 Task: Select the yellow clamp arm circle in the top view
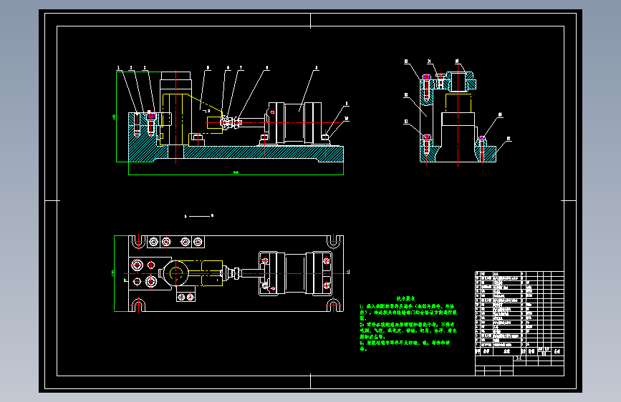(175, 273)
